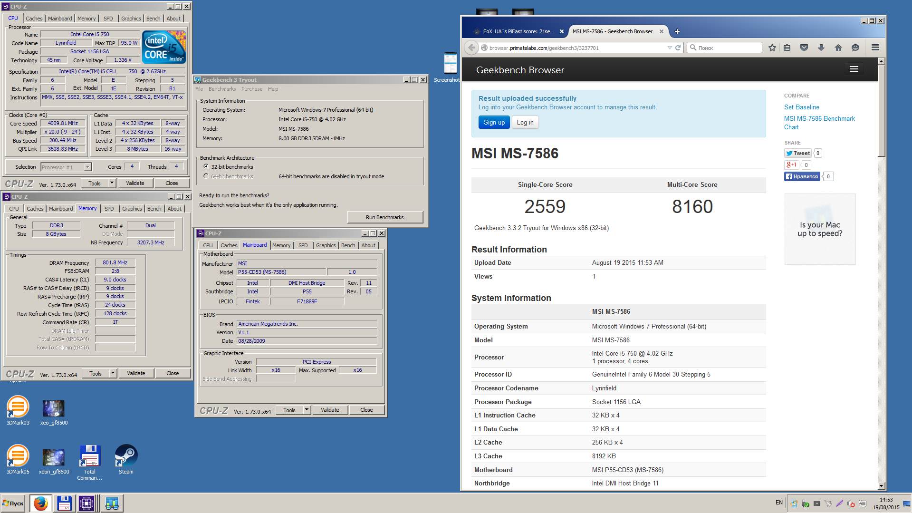Switch to the MSI MS-7586 Geekbench tab
The image size is (912, 513).
pos(612,31)
